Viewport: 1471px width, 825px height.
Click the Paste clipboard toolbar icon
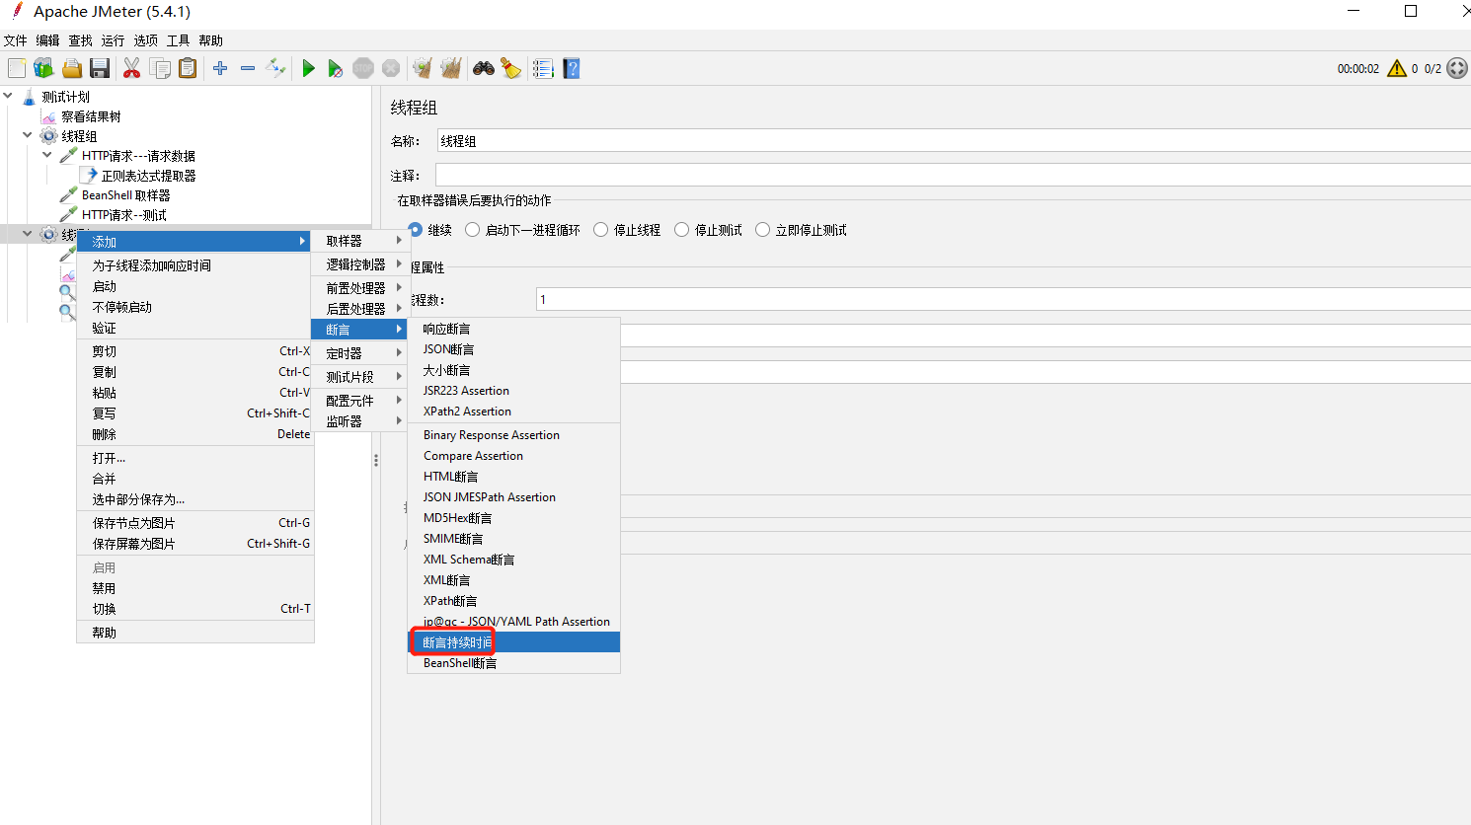(188, 68)
